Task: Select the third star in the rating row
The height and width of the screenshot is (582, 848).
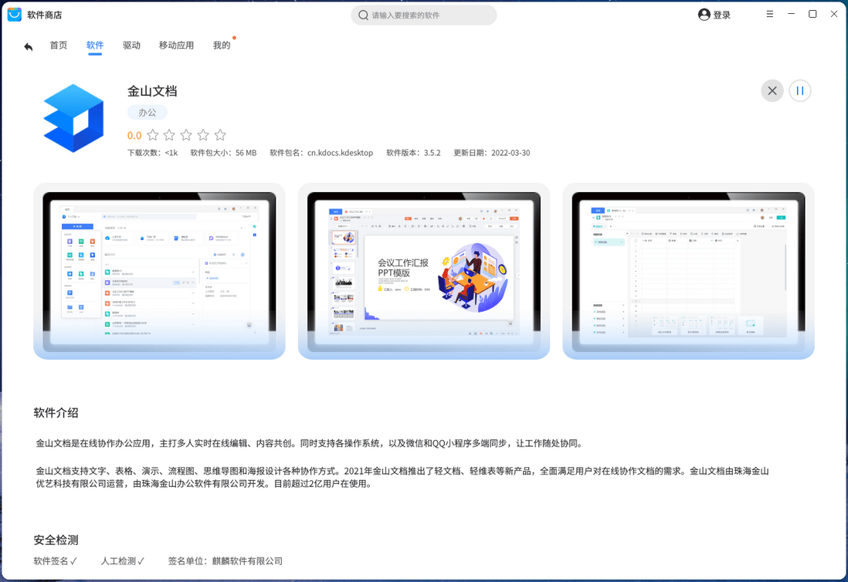Action: pos(185,134)
